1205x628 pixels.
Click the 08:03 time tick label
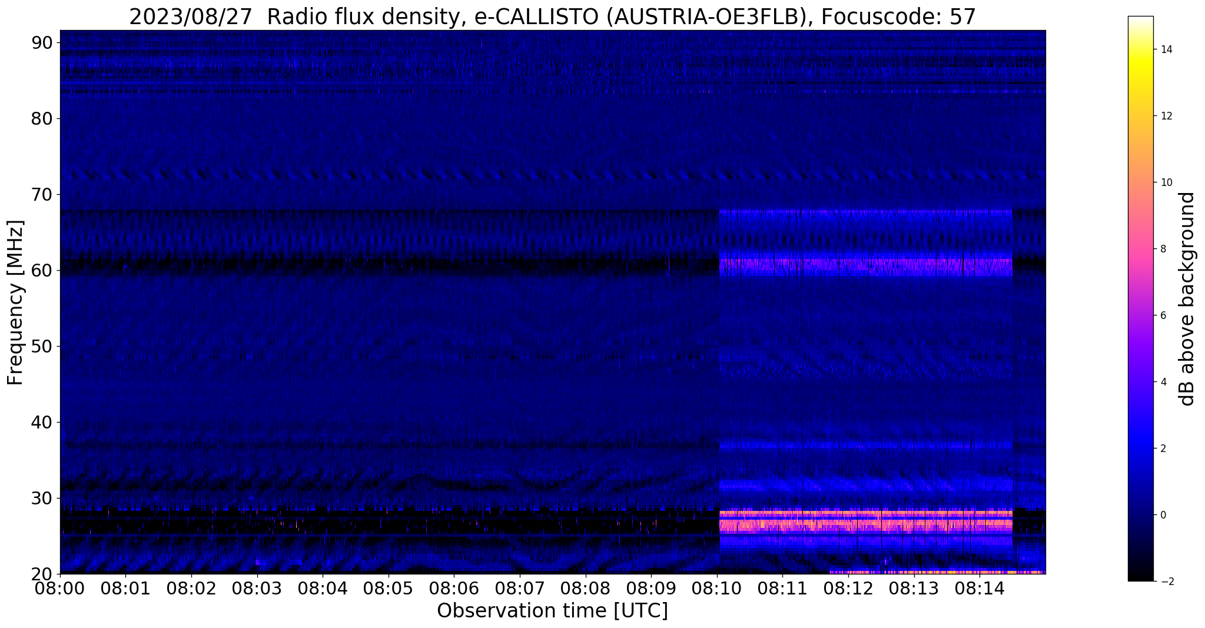(x=257, y=588)
